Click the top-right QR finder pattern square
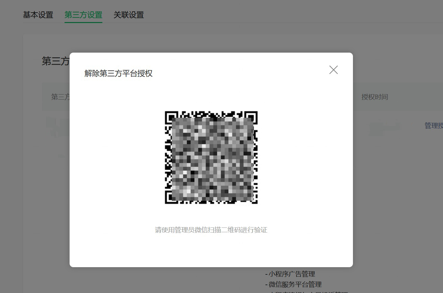This screenshot has width=443, height=293. (252, 117)
